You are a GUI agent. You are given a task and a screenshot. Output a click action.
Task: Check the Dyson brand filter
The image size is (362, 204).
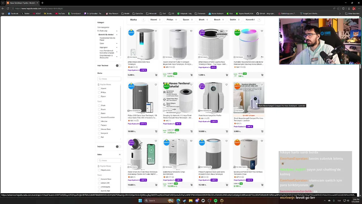(99, 96)
